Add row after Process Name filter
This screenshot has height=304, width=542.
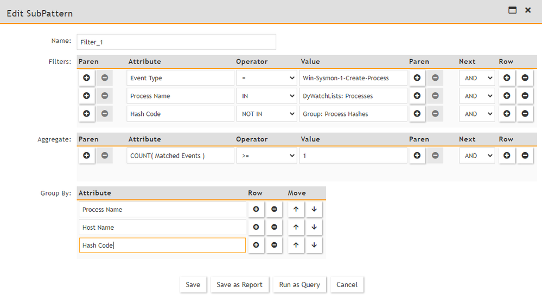coord(507,96)
